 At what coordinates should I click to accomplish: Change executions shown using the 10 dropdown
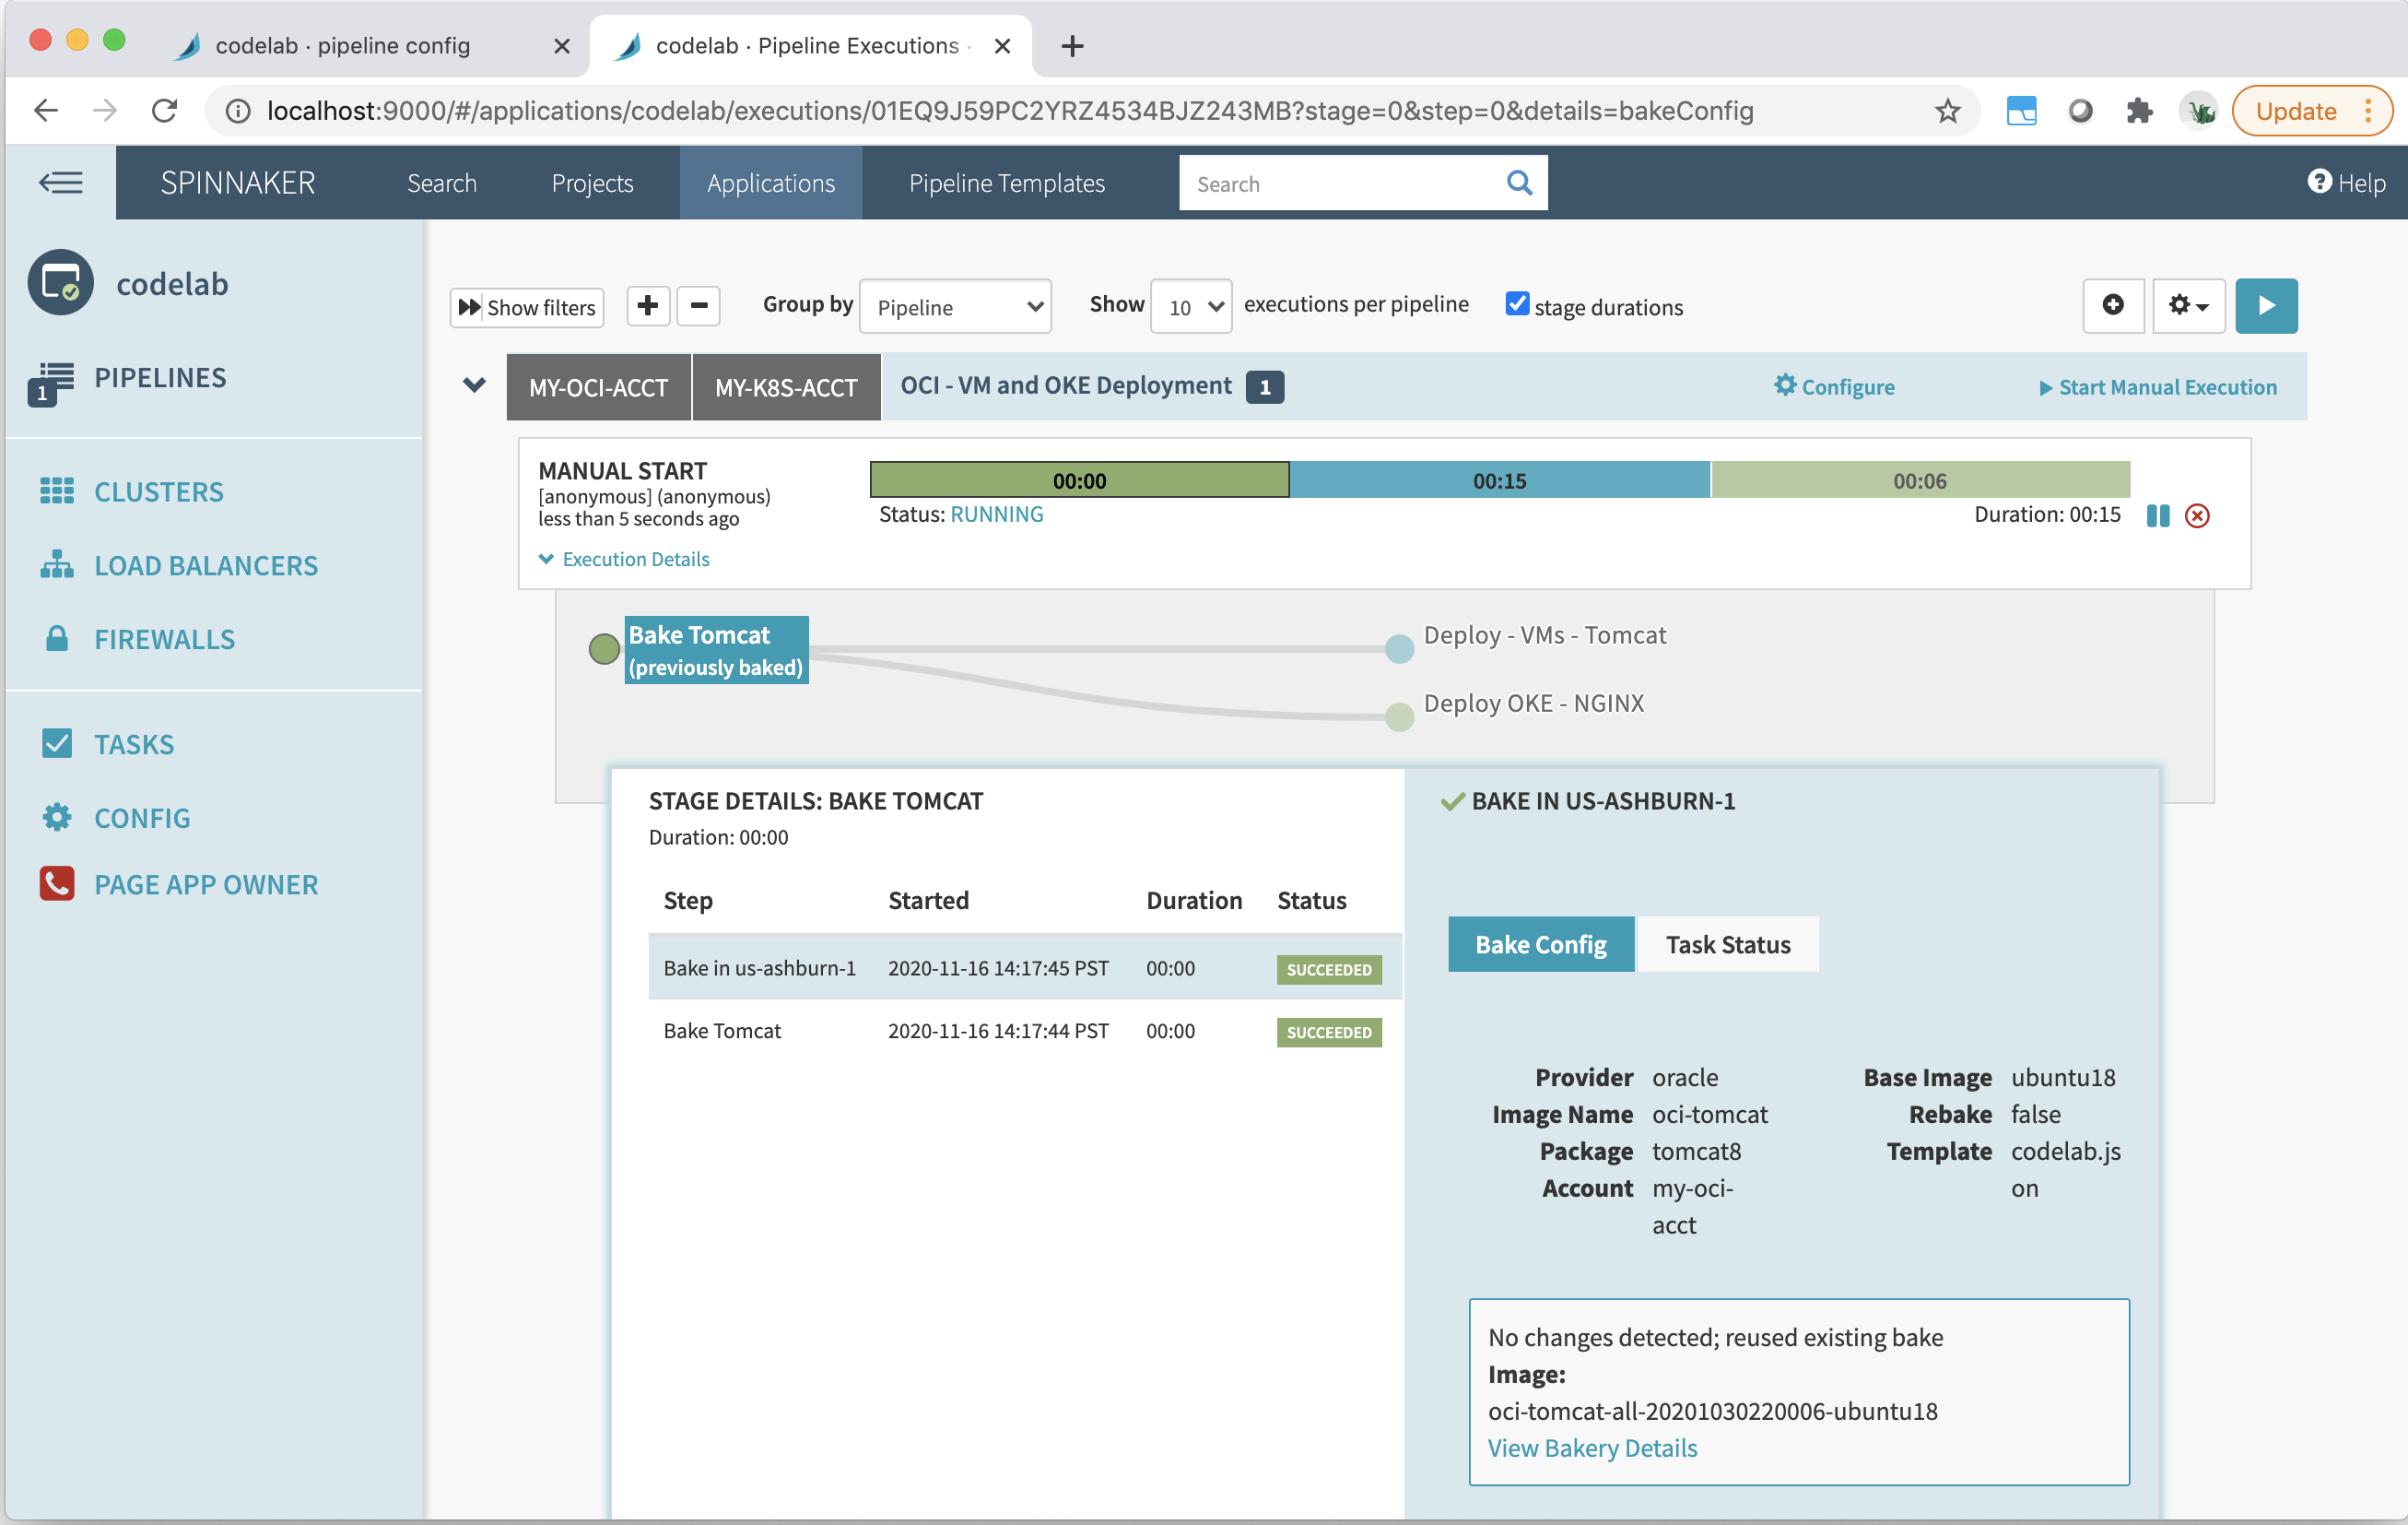point(1190,306)
